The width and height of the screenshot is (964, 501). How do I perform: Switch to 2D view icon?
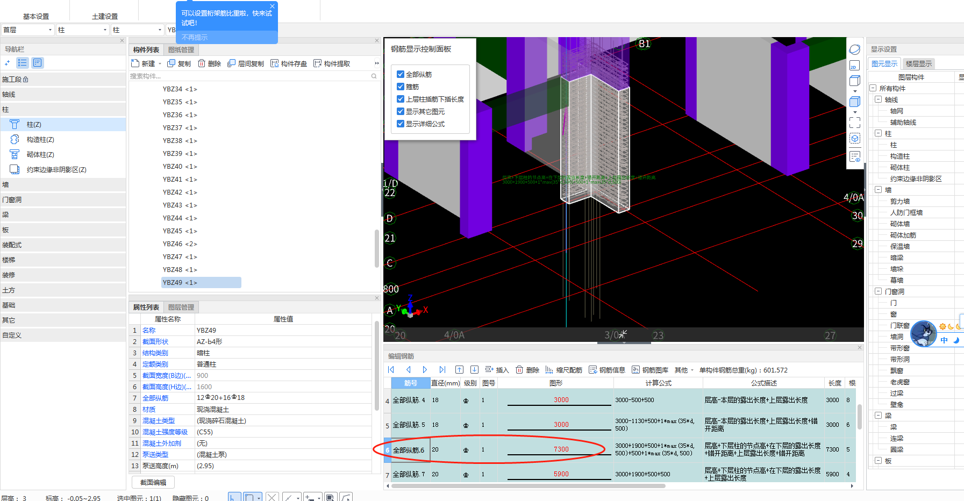854,66
